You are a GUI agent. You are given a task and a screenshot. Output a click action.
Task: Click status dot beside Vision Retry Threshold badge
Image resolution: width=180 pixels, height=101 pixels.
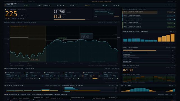pyautogui.click(x=174, y=19)
